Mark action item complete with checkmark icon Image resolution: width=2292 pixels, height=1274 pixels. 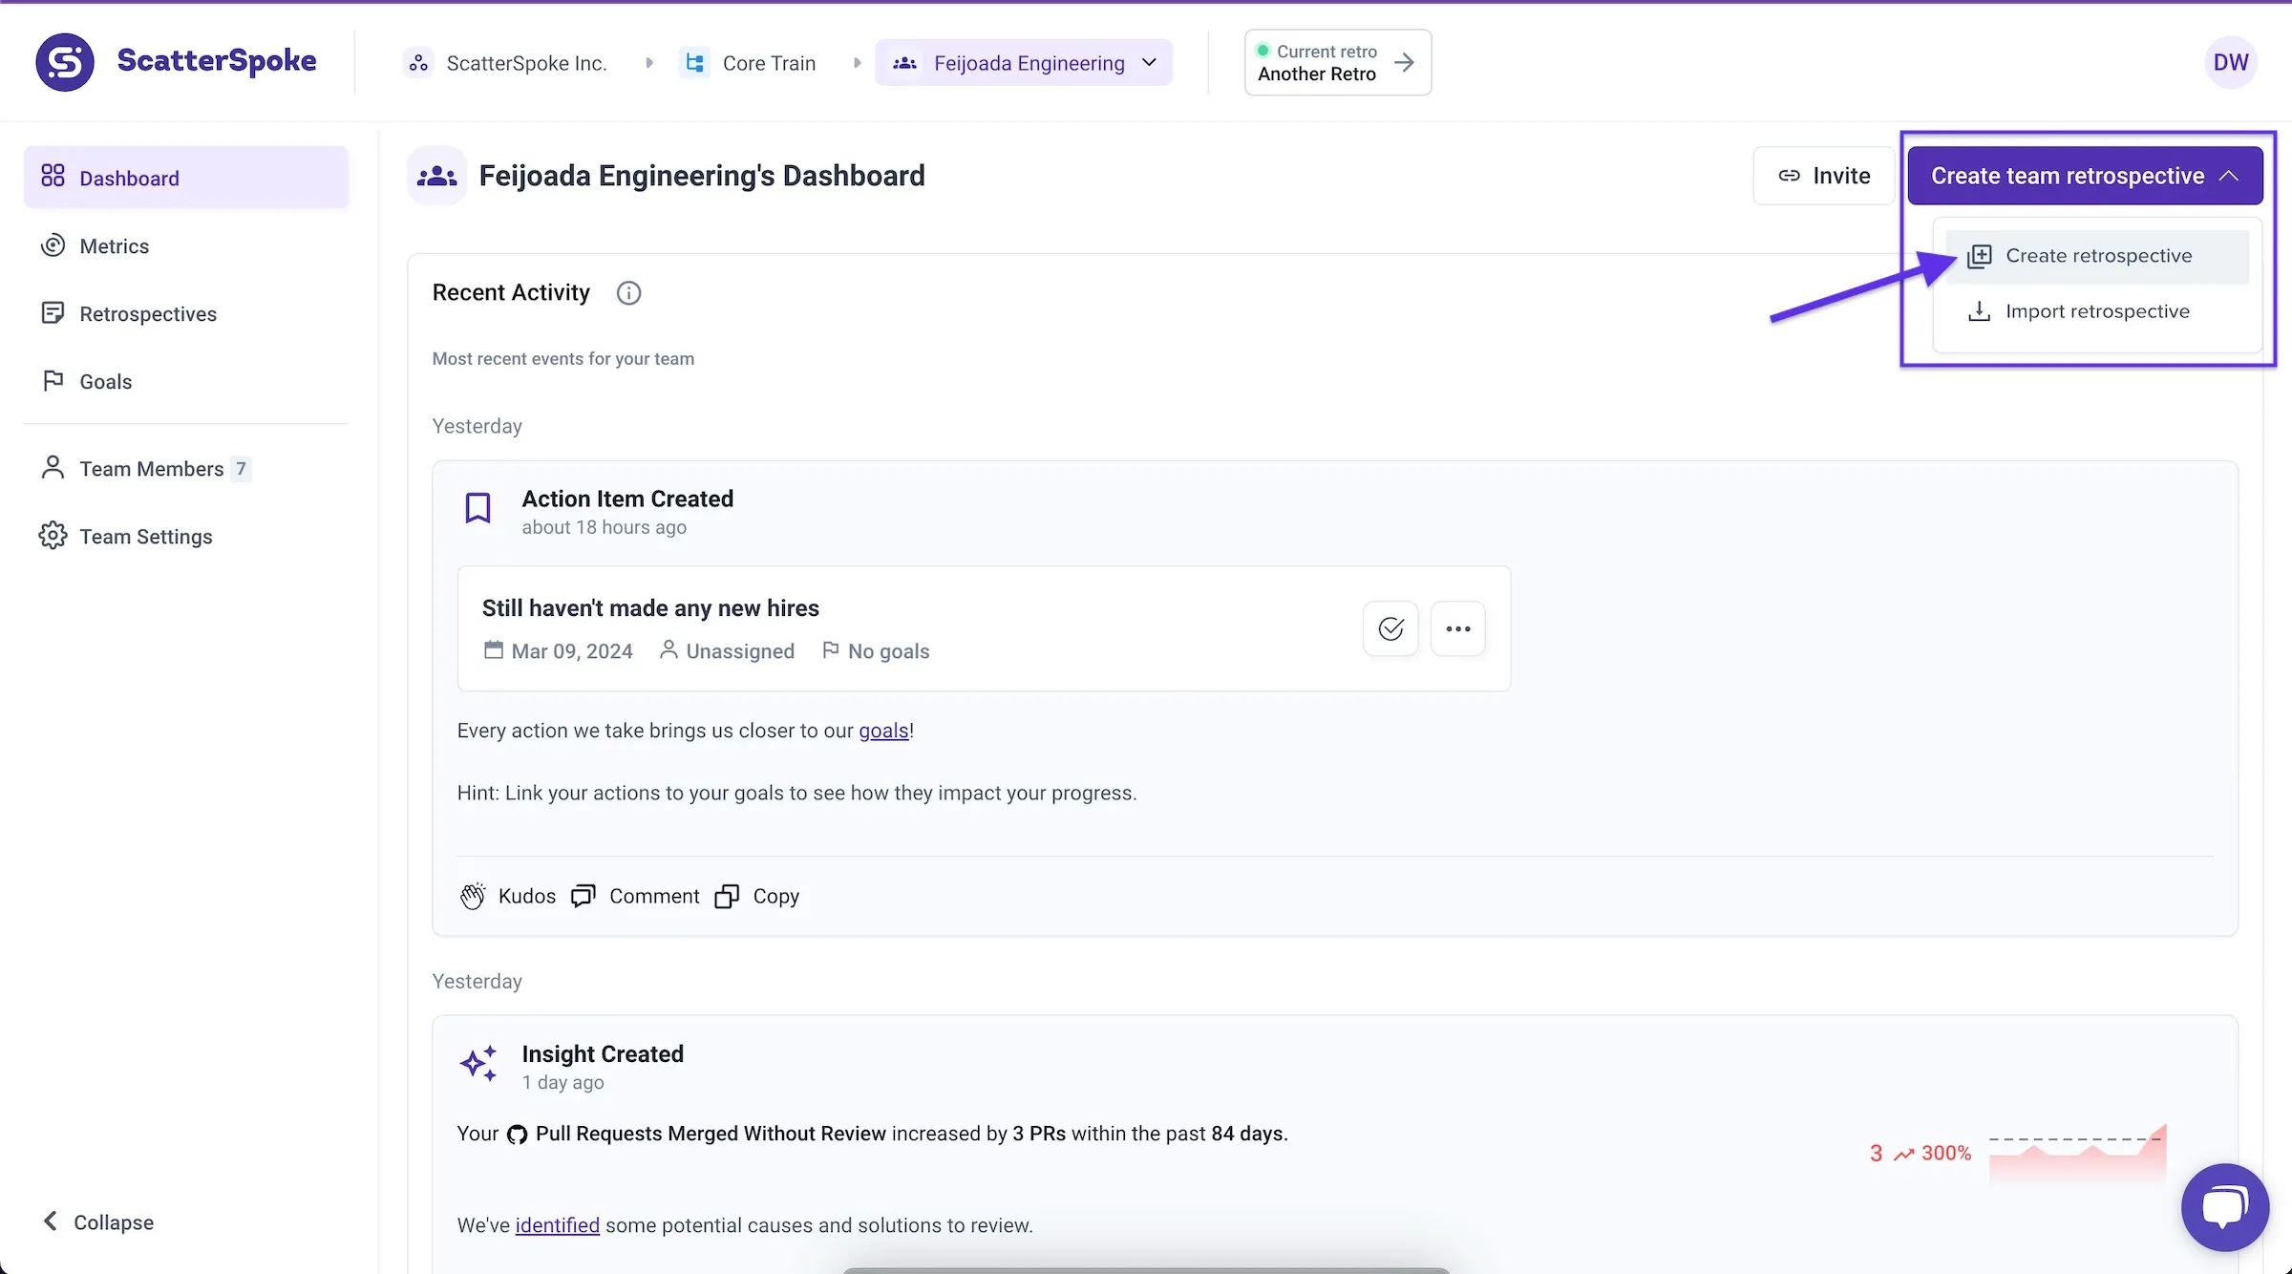click(1390, 628)
